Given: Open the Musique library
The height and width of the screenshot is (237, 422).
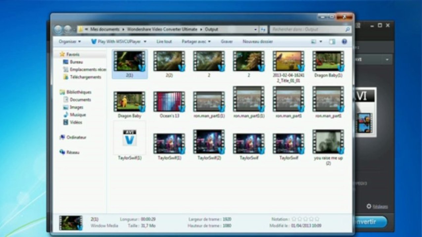Looking at the screenshot, I should (78, 115).
